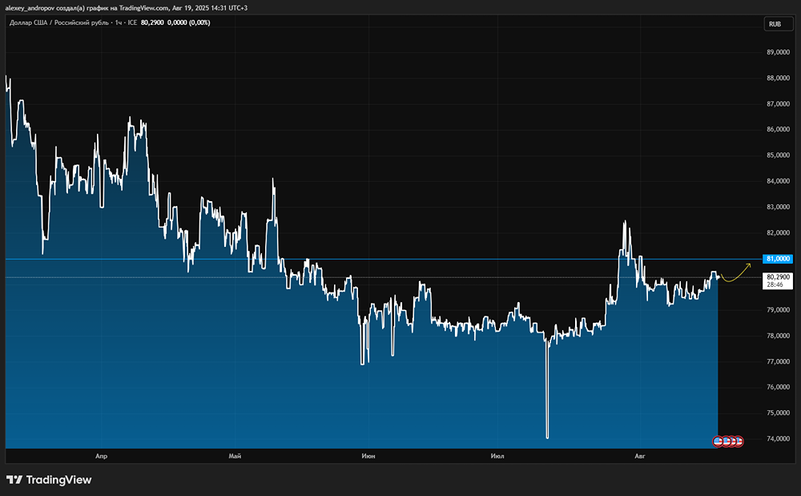Open the leftmost US flag economic event marker
Screen dimensions: 801x496
718,441
